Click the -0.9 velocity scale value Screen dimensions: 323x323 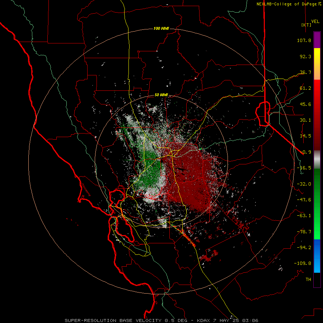click(x=305, y=152)
